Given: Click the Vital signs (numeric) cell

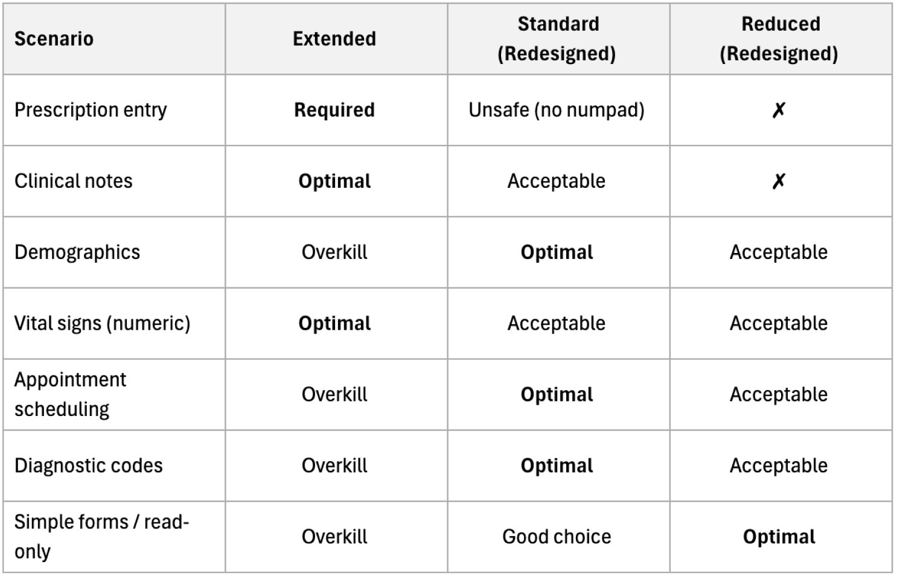Looking at the screenshot, I should click(102, 324).
